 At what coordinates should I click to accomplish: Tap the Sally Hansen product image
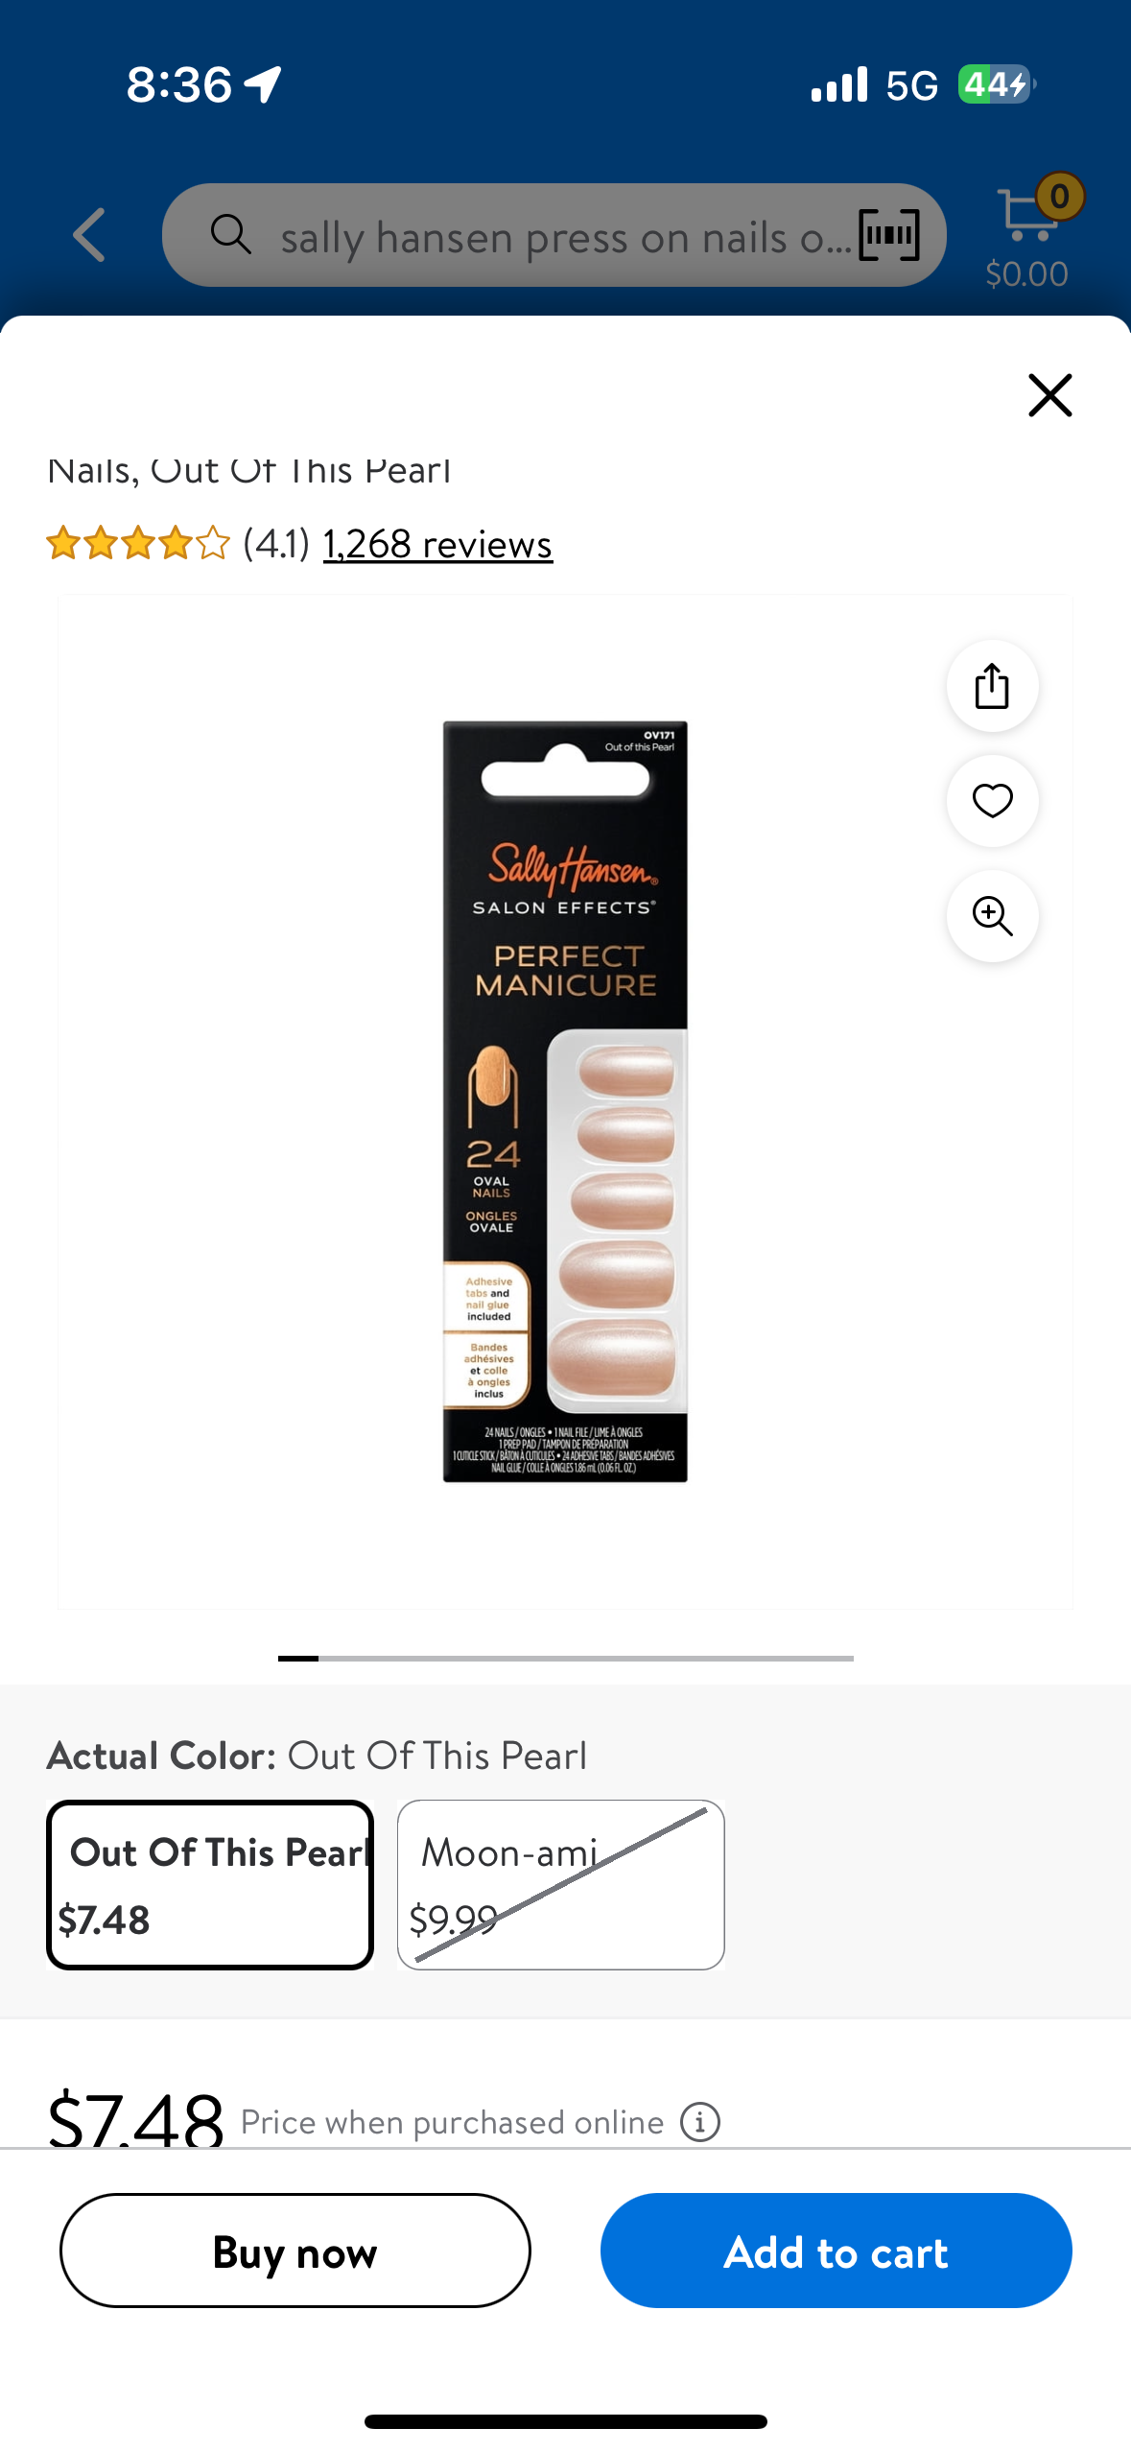(565, 1101)
